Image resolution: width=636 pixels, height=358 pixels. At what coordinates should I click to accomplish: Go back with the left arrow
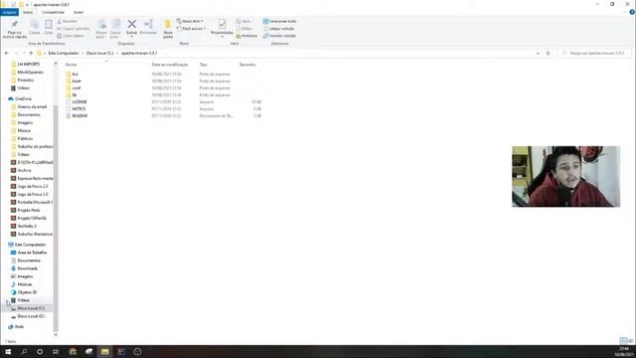[x=7, y=53]
